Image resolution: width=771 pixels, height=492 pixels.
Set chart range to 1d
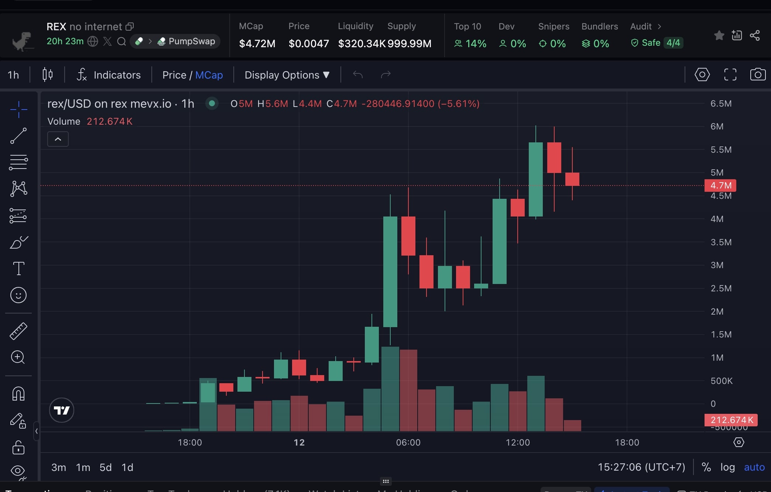[127, 467]
